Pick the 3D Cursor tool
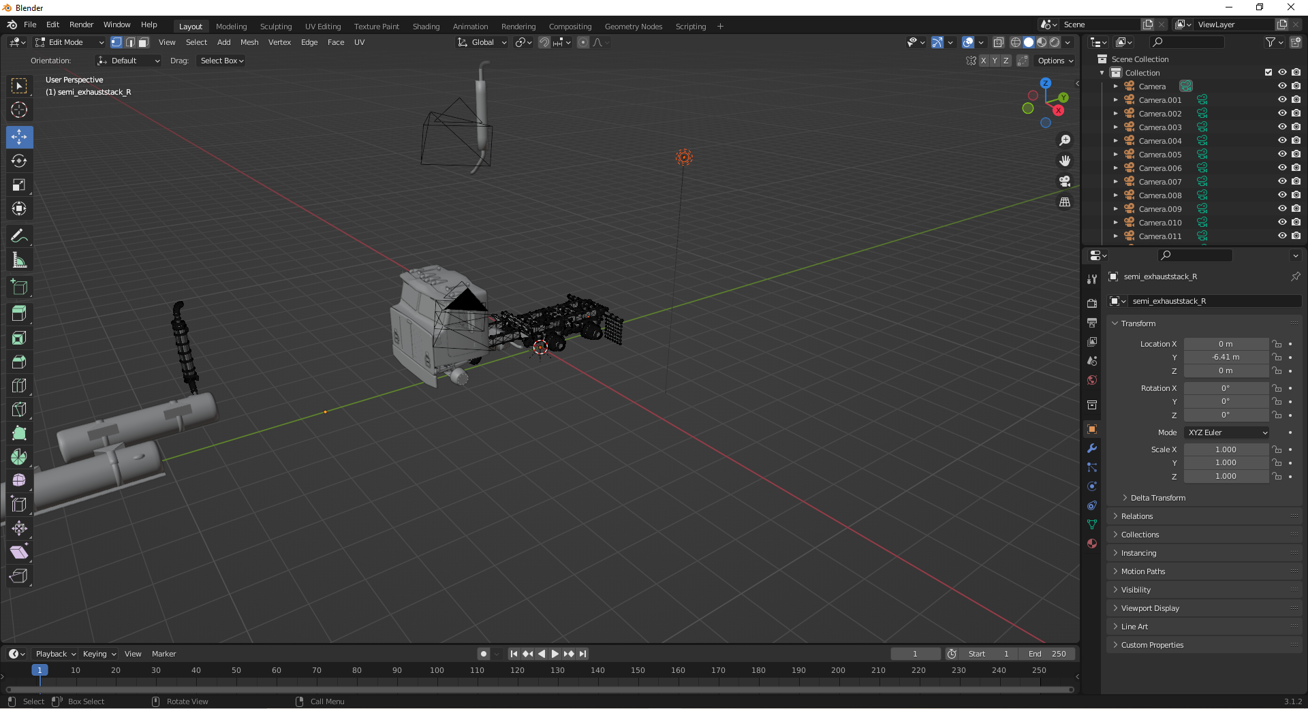Image resolution: width=1308 pixels, height=709 pixels. coord(19,110)
